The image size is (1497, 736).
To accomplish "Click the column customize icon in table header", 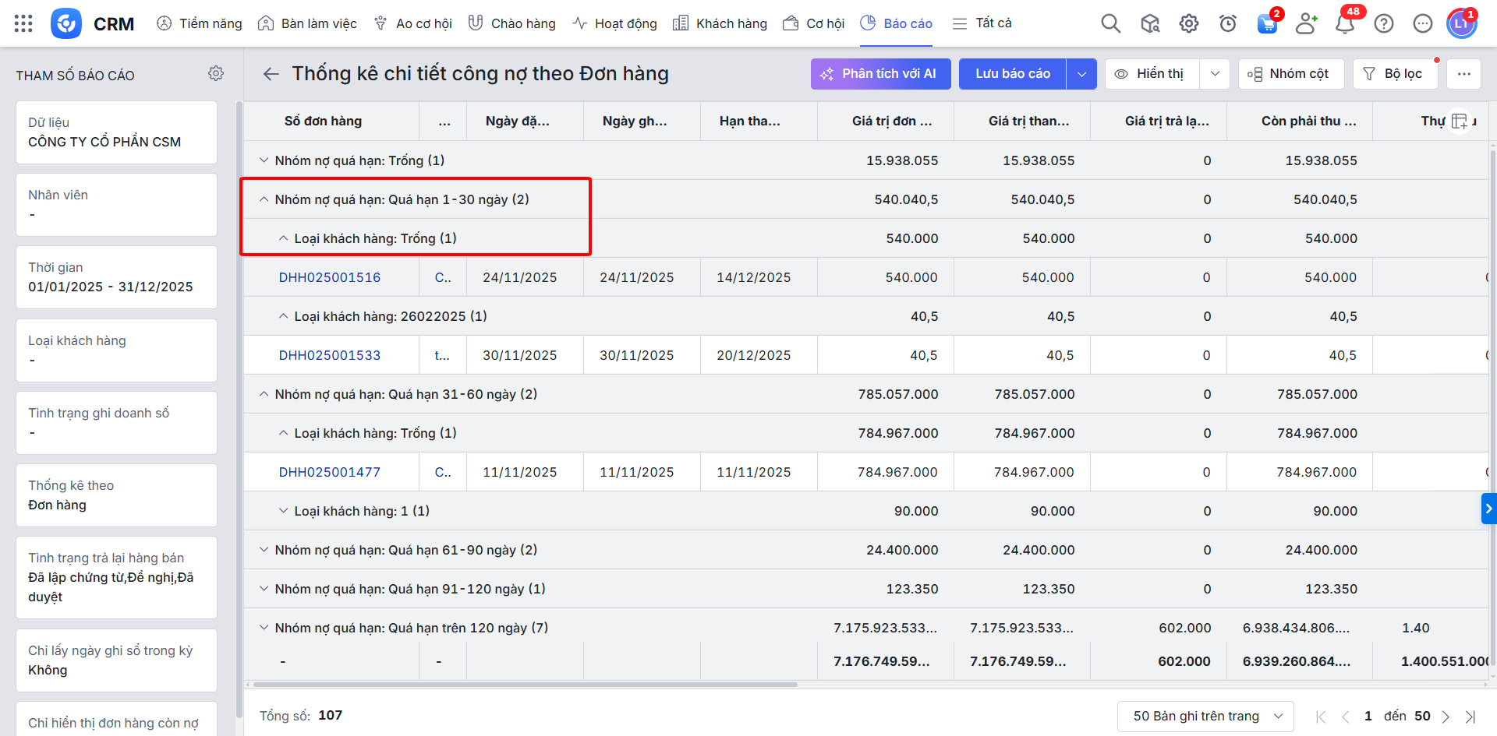I will pos(1459,121).
